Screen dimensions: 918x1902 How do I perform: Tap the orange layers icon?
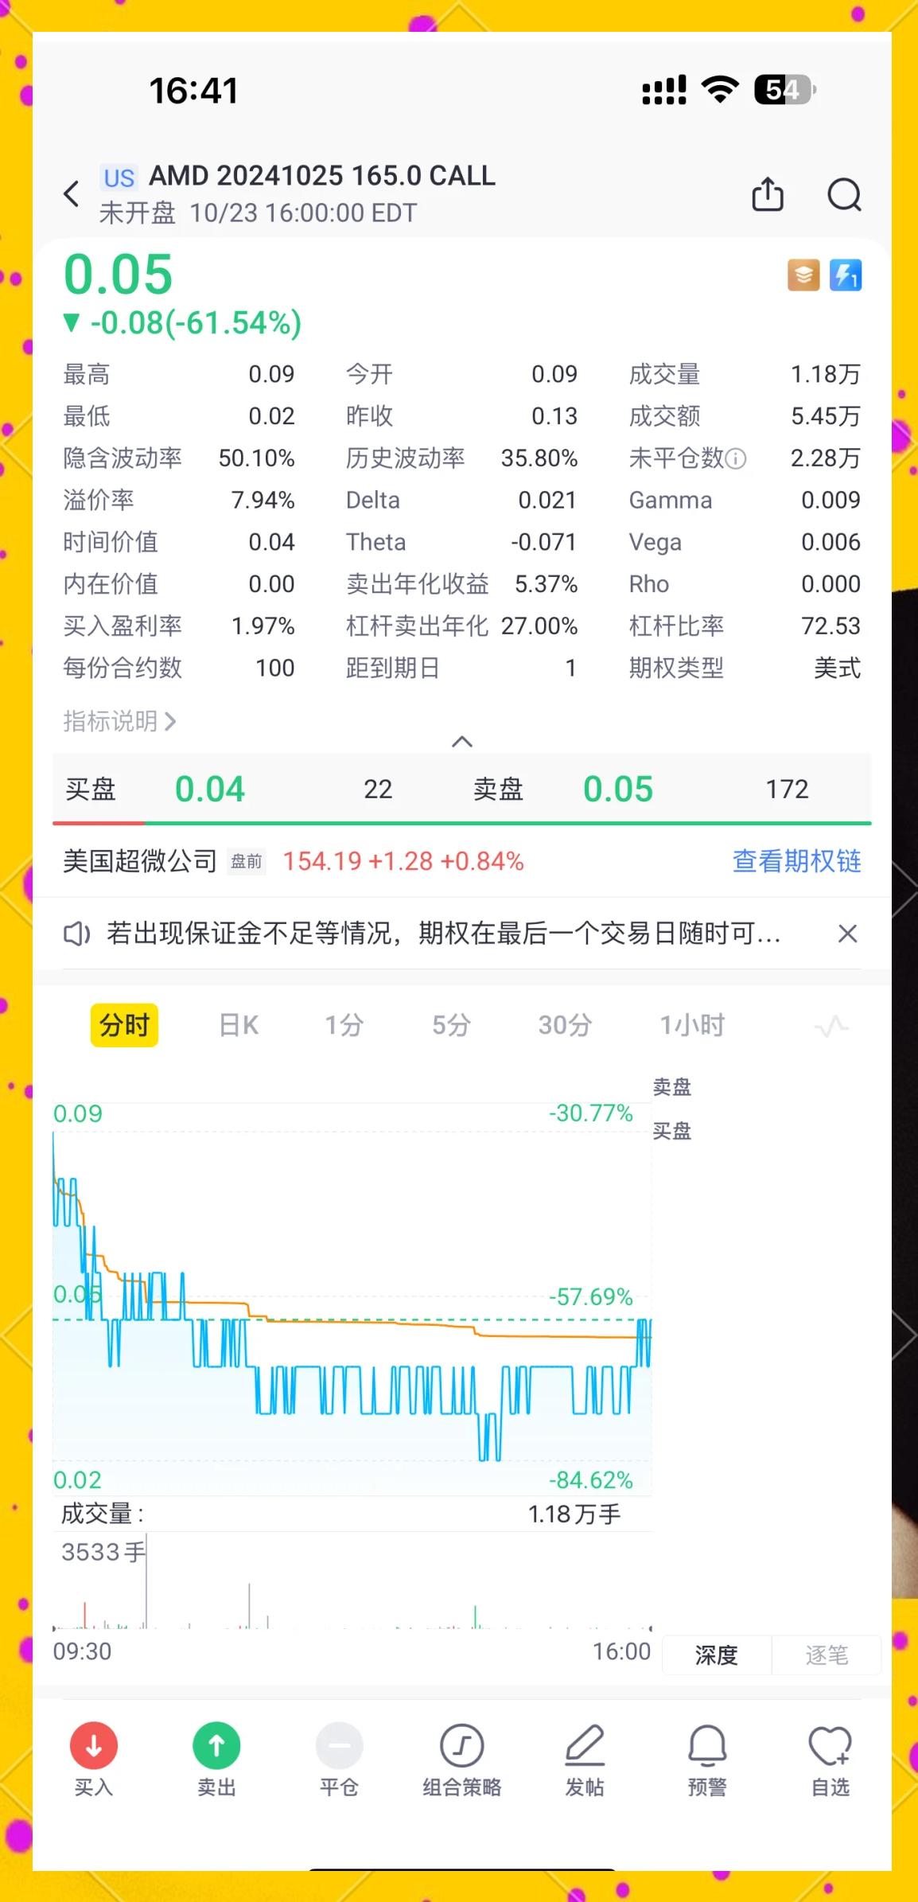point(803,275)
